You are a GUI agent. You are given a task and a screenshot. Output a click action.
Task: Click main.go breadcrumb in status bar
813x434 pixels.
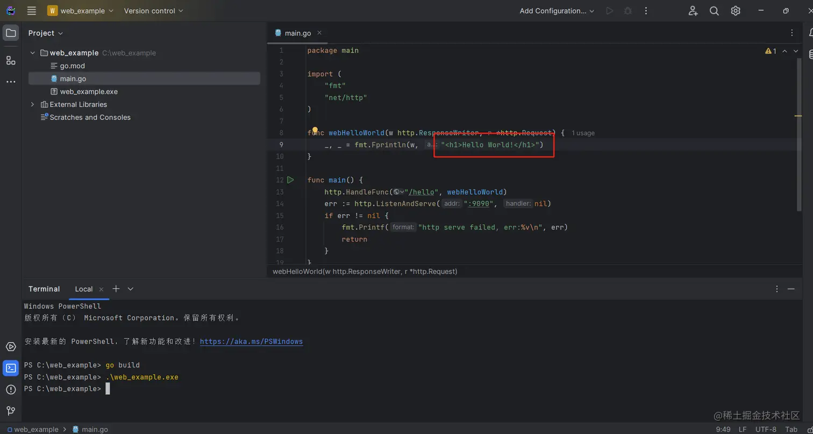pos(90,429)
